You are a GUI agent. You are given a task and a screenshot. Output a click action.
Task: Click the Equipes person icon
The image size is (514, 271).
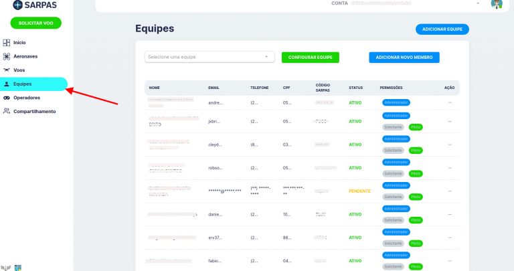[x=7, y=84]
